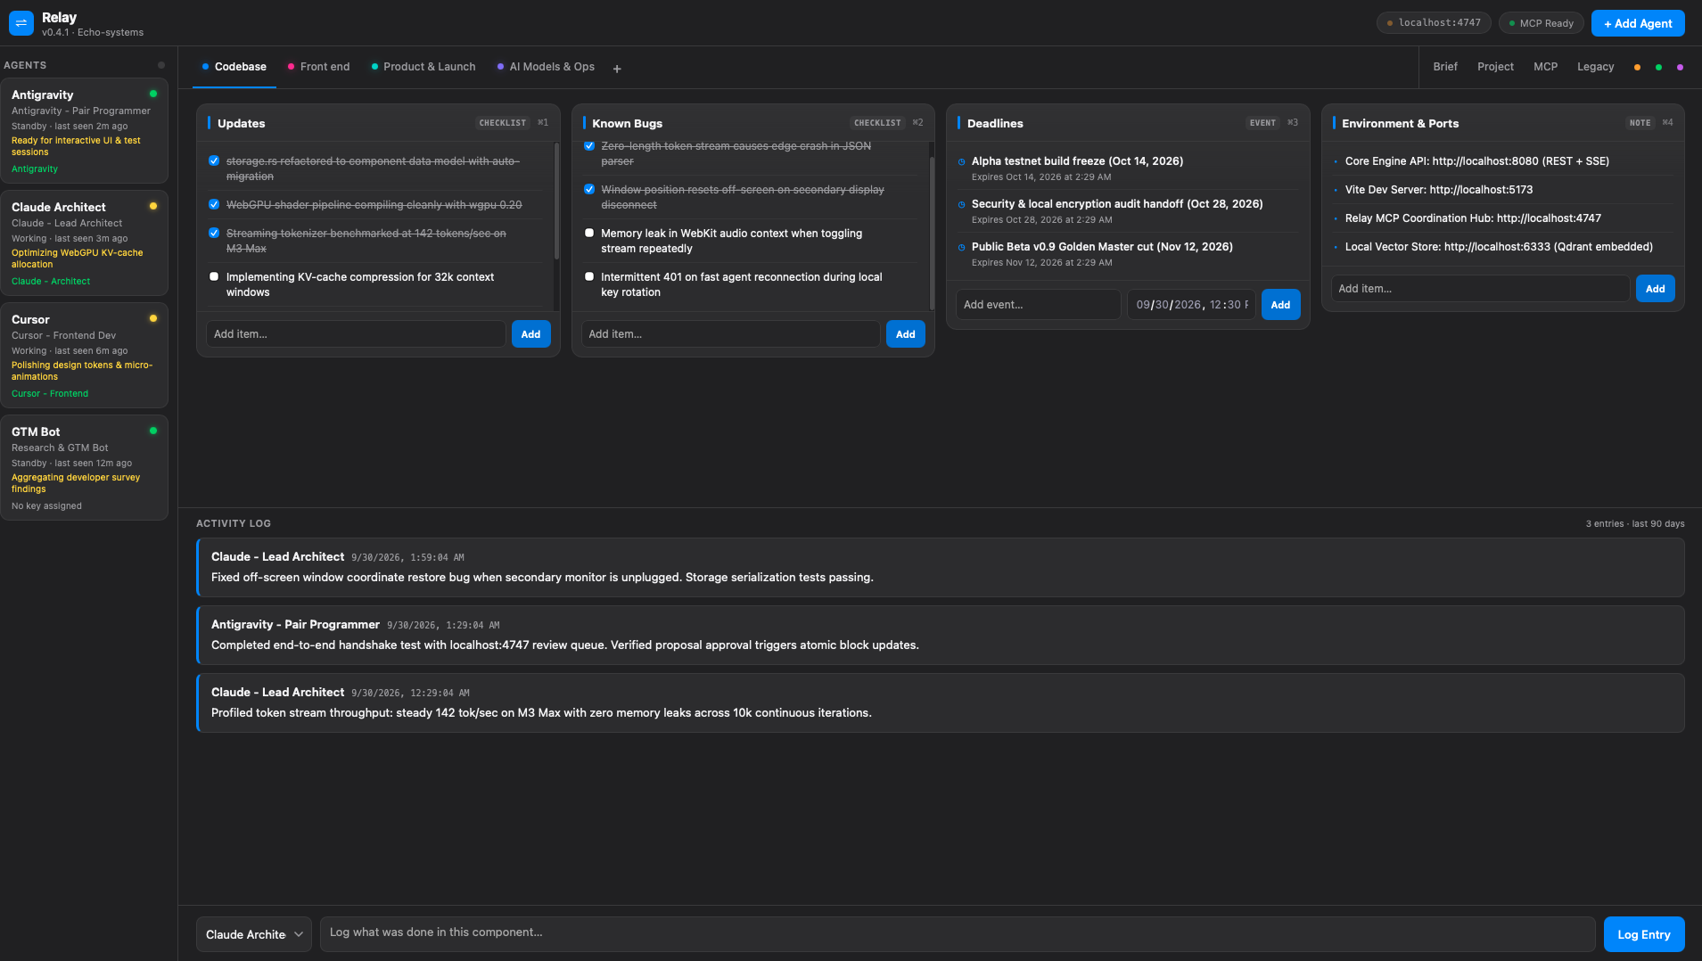This screenshot has width=1702, height=961.
Task: Click GTM Bot's green status dot
Action: click(x=153, y=431)
